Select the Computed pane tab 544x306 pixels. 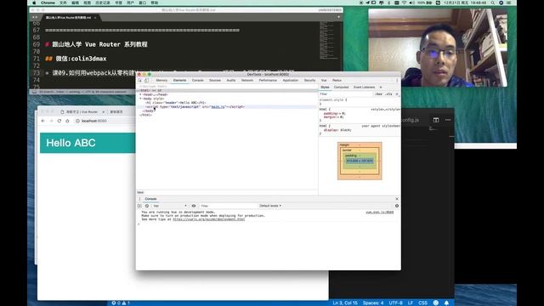click(341, 87)
